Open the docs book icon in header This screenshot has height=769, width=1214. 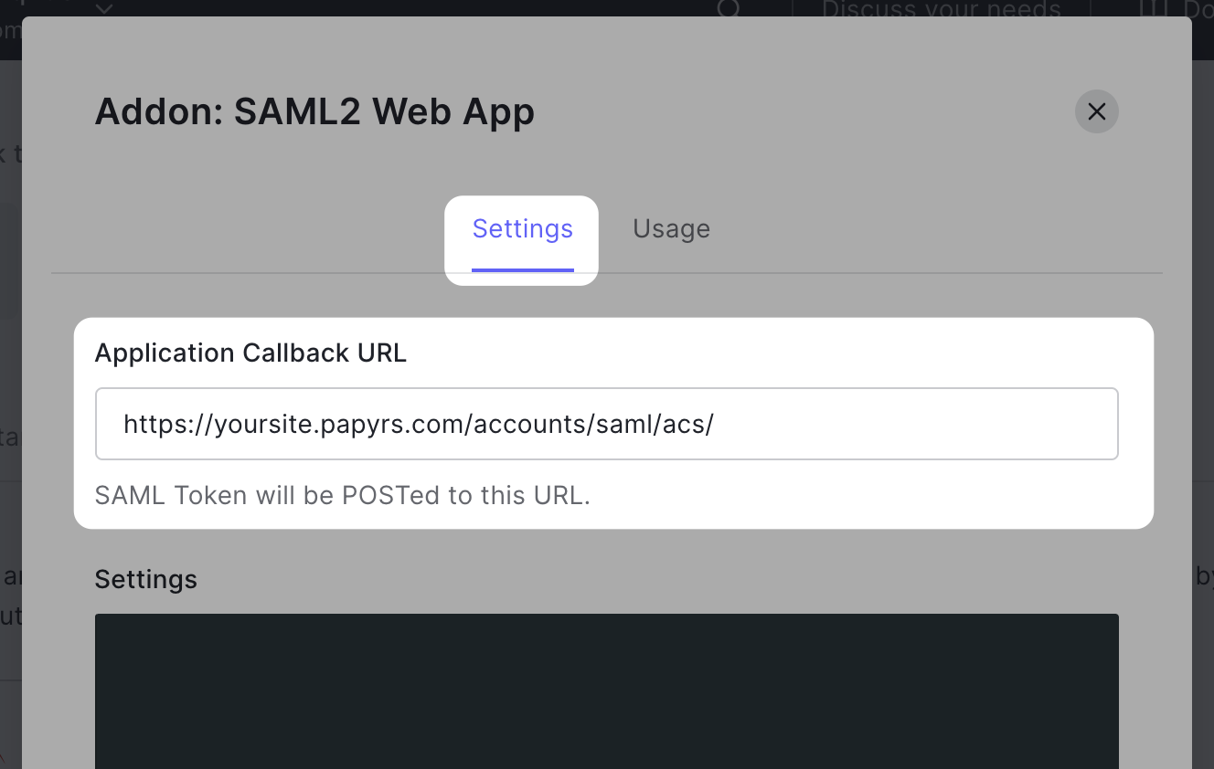pos(1150,8)
